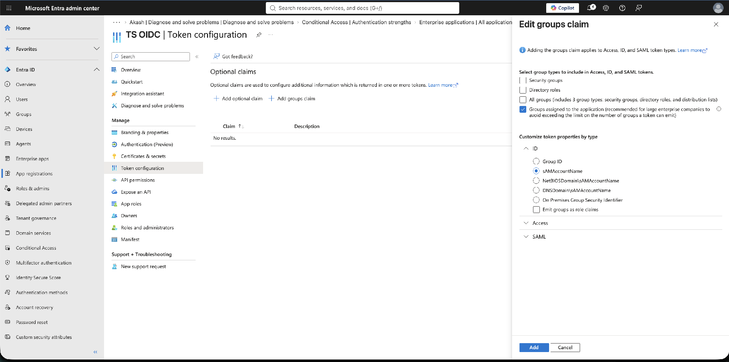This screenshot has height=362, width=729.
Task: Launch Copilot from the top bar
Action: coord(562,8)
